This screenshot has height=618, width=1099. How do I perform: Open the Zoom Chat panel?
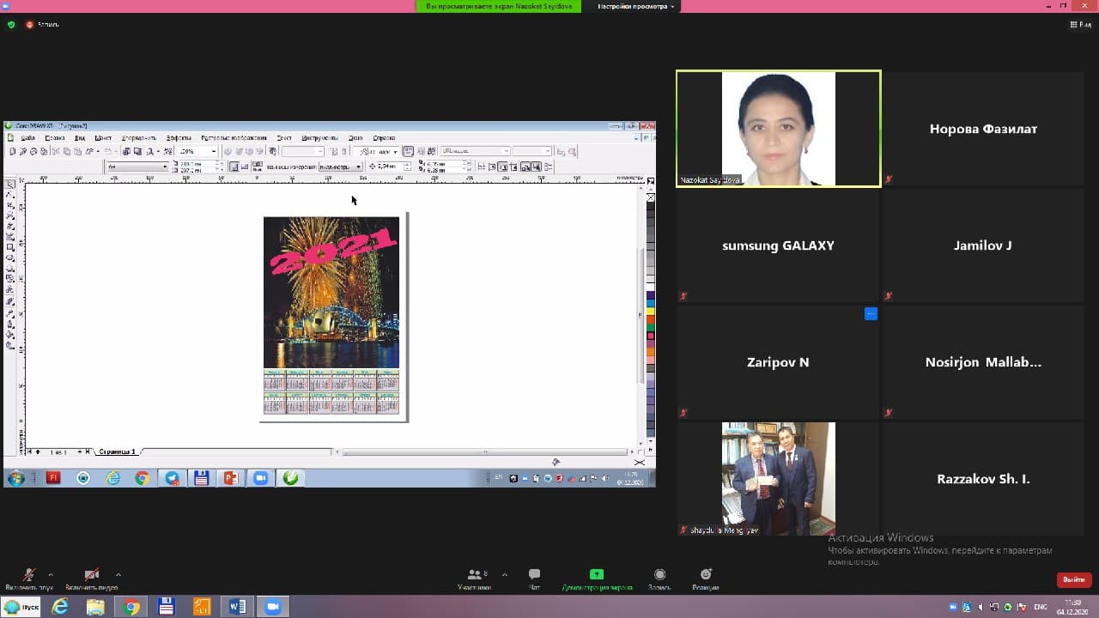point(534,579)
